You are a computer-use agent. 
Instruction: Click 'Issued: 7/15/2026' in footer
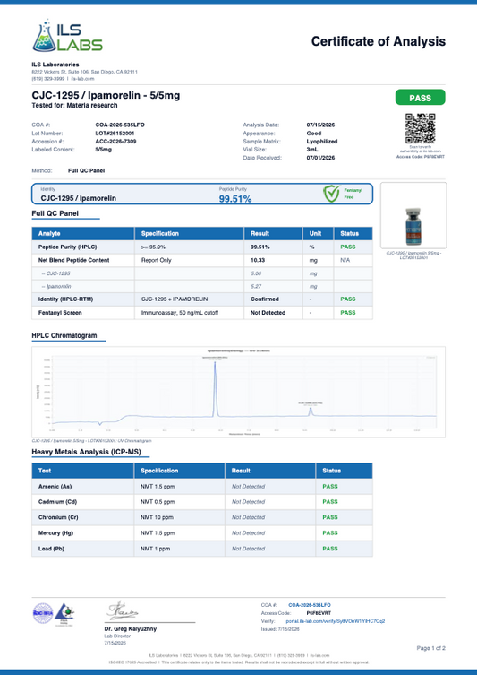[280, 629]
